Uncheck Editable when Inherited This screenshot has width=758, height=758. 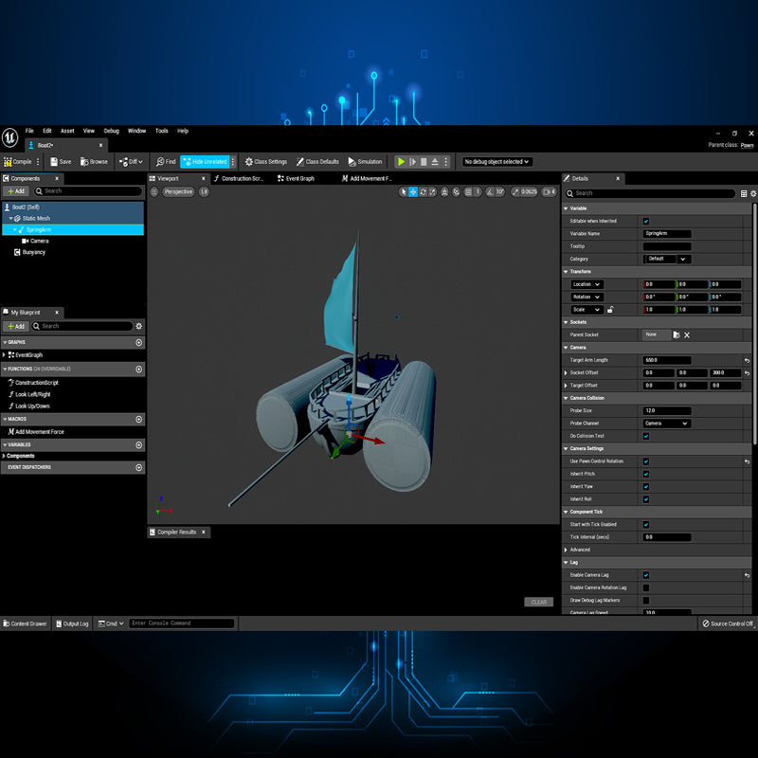click(x=646, y=221)
